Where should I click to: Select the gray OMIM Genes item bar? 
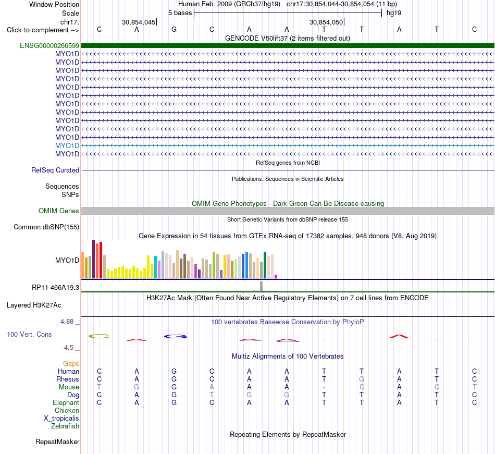tap(288, 211)
